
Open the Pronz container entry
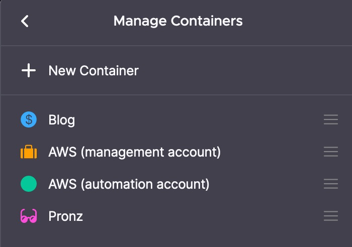pos(66,216)
